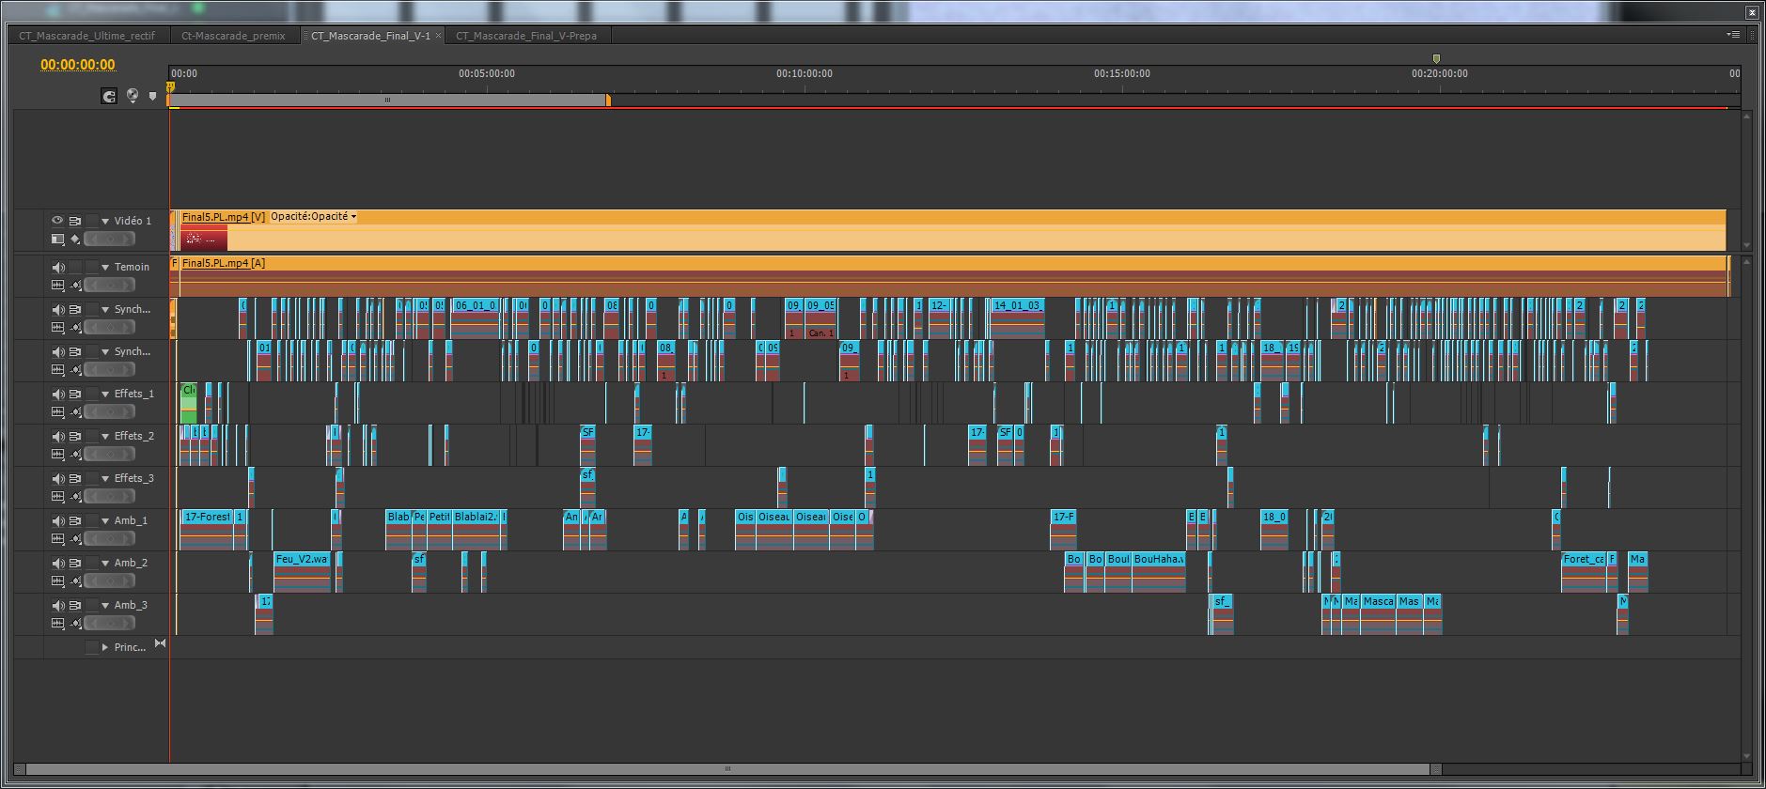The image size is (1766, 789).
Task: Toggle track lock box on Amb_3
Action: [x=92, y=605]
